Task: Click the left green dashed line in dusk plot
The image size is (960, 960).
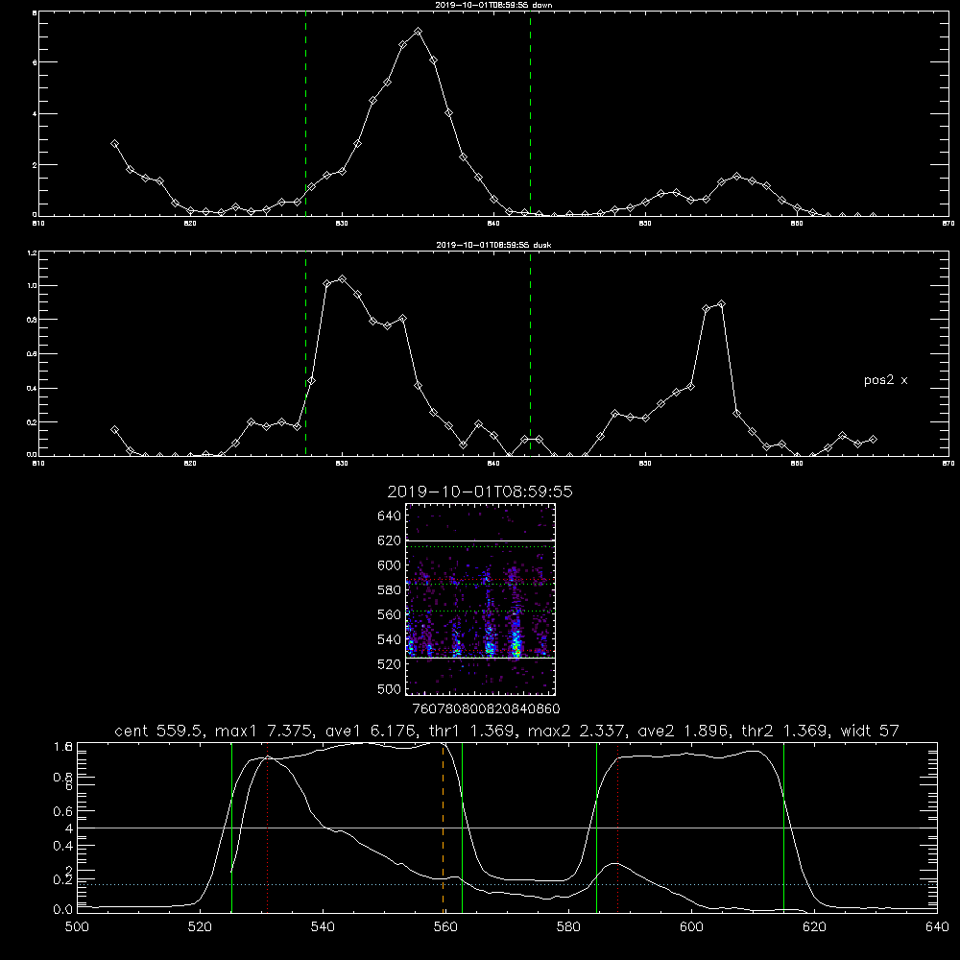Action: (x=305, y=353)
